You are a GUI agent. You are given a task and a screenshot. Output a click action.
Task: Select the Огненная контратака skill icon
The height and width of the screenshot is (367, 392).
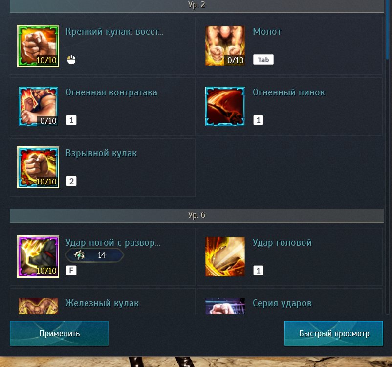tap(38, 106)
